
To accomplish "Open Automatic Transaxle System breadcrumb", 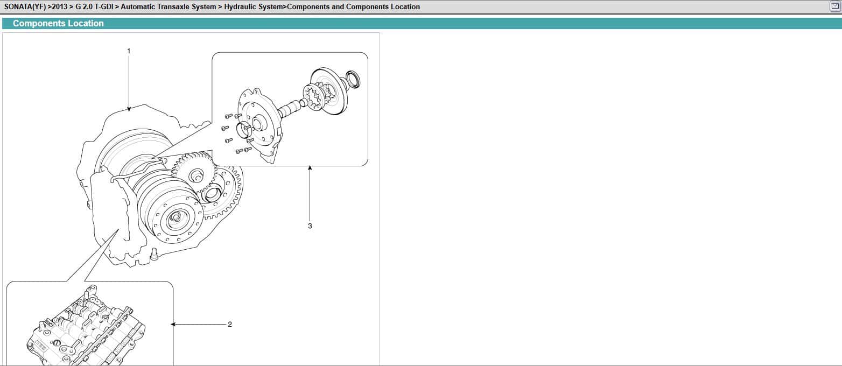I will coord(168,7).
